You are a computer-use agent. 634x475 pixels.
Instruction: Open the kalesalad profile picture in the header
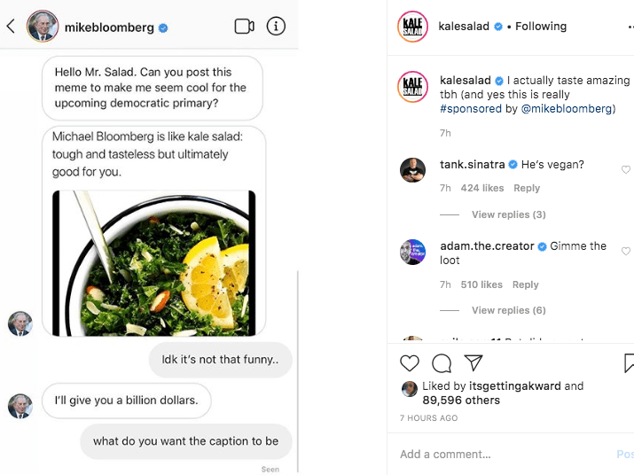(412, 27)
